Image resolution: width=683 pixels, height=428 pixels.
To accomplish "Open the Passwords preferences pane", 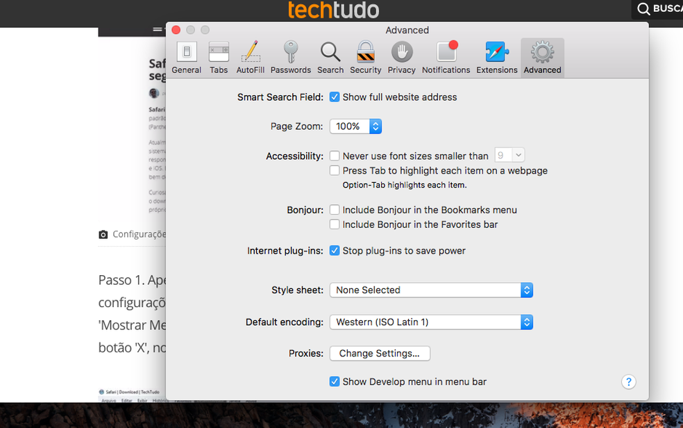I will pos(291,58).
